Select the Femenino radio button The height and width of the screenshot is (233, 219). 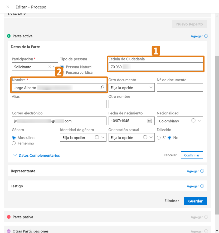[14, 143]
